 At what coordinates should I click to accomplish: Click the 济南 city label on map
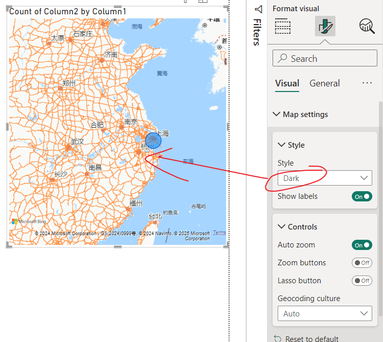111,54
